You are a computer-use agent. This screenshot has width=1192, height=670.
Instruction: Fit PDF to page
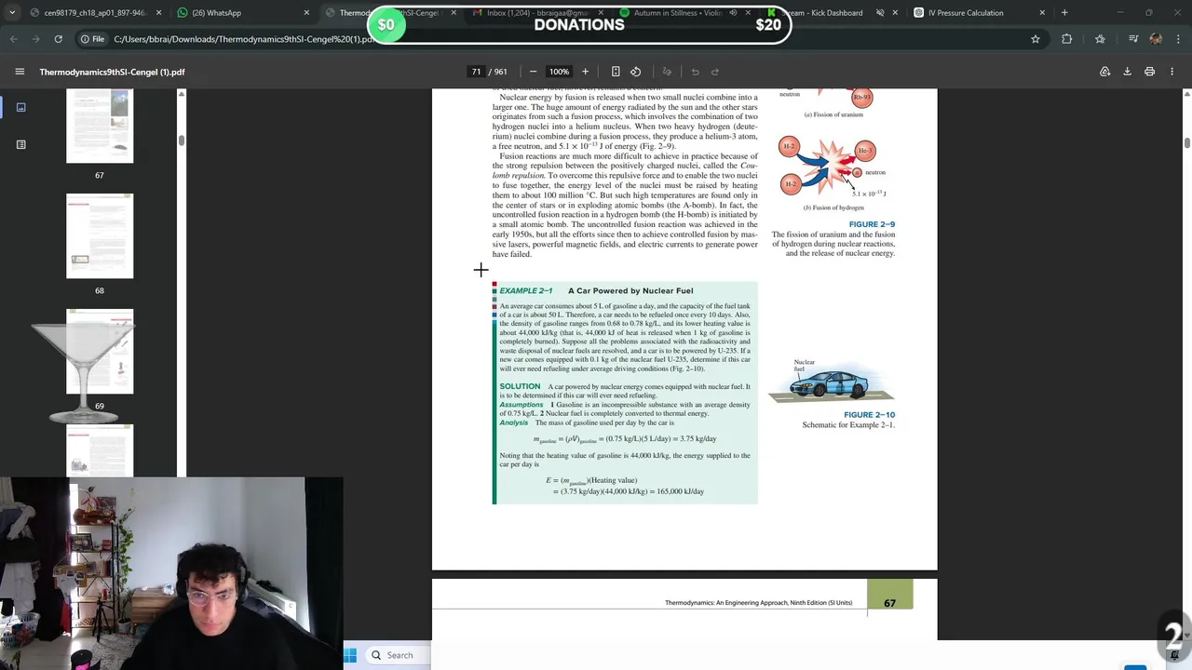616,72
